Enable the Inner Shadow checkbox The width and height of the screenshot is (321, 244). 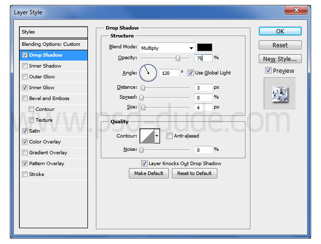25,66
